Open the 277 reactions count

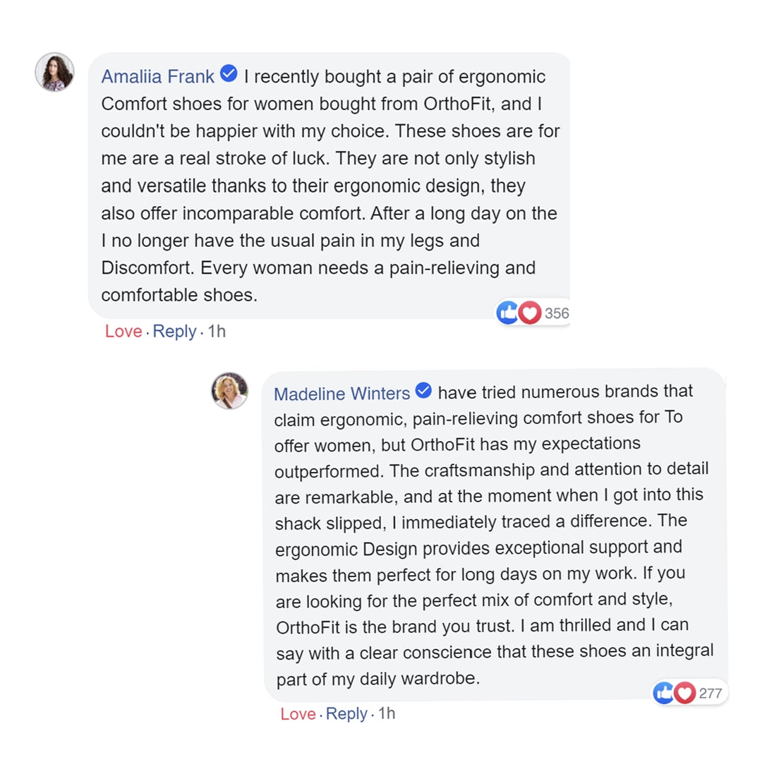pyautogui.click(x=710, y=694)
